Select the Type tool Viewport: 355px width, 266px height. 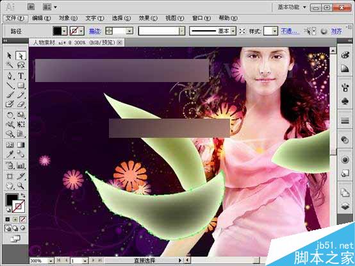(x=21, y=76)
